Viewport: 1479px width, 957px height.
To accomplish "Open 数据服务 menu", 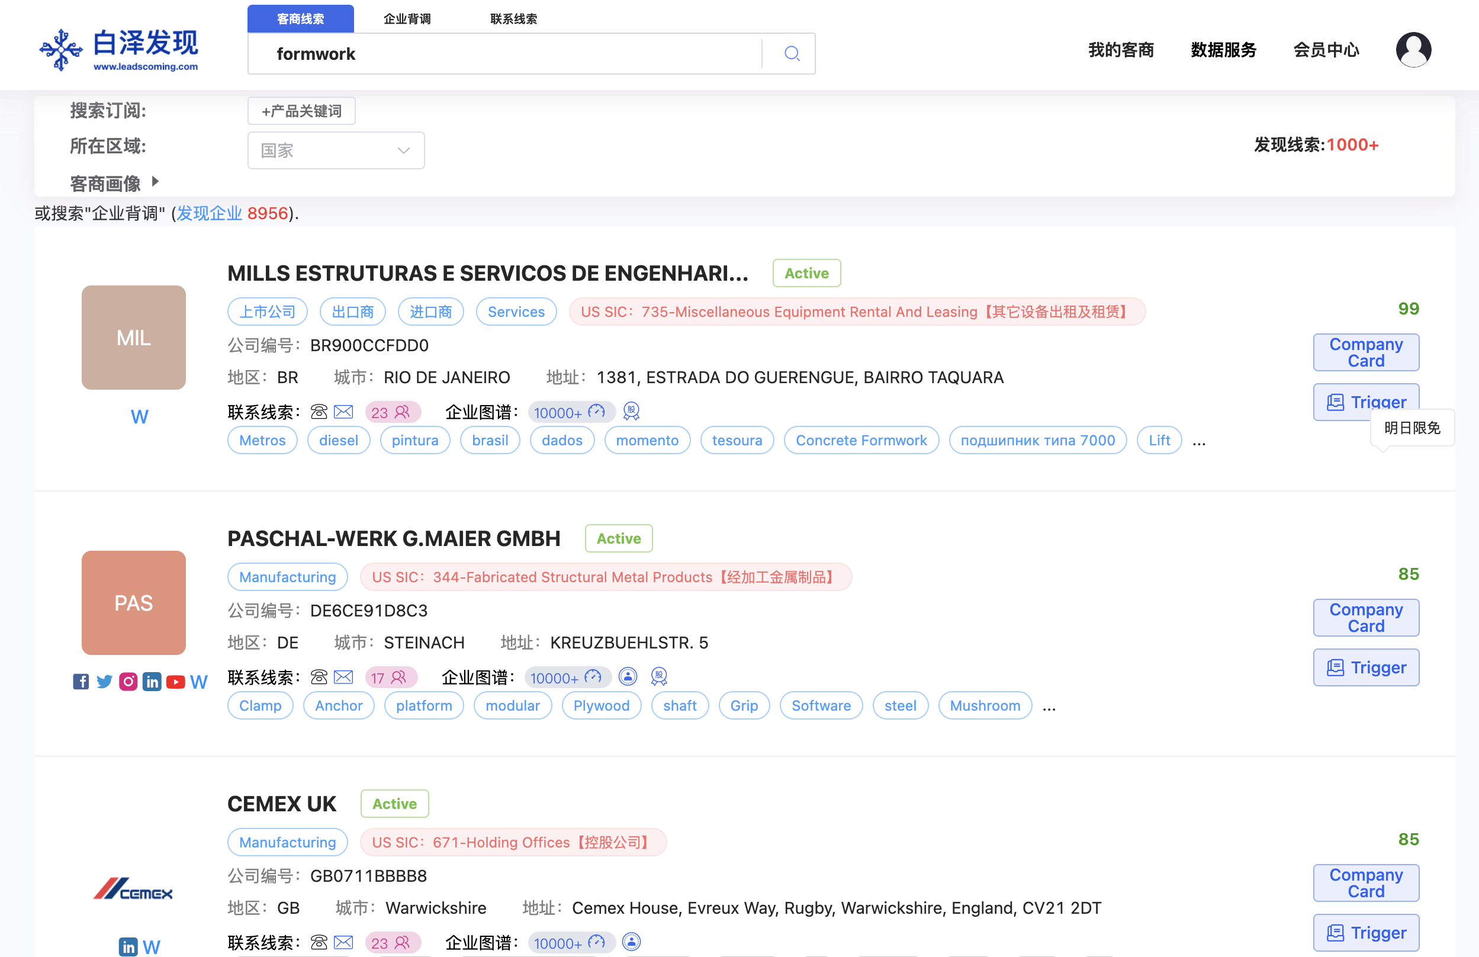I will coord(1223,50).
